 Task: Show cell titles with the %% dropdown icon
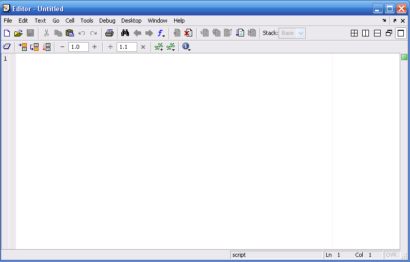(x=171, y=47)
